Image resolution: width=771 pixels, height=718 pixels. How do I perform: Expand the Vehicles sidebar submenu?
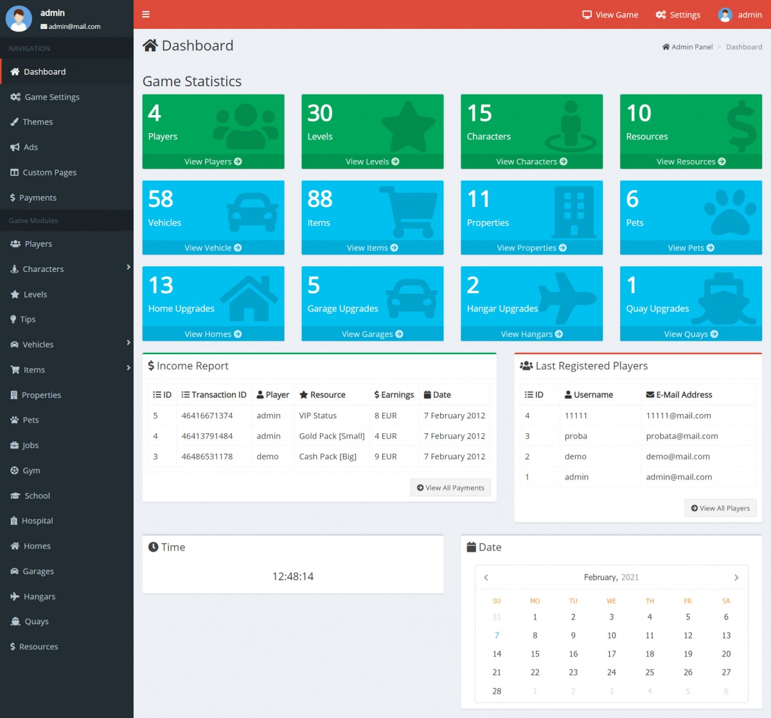pyautogui.click(x=128, y=343)
